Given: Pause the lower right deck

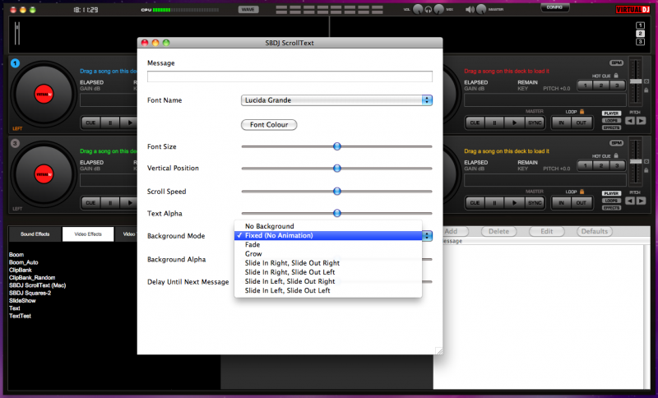Looking at the screenshot, I should [x=493, y=202].
